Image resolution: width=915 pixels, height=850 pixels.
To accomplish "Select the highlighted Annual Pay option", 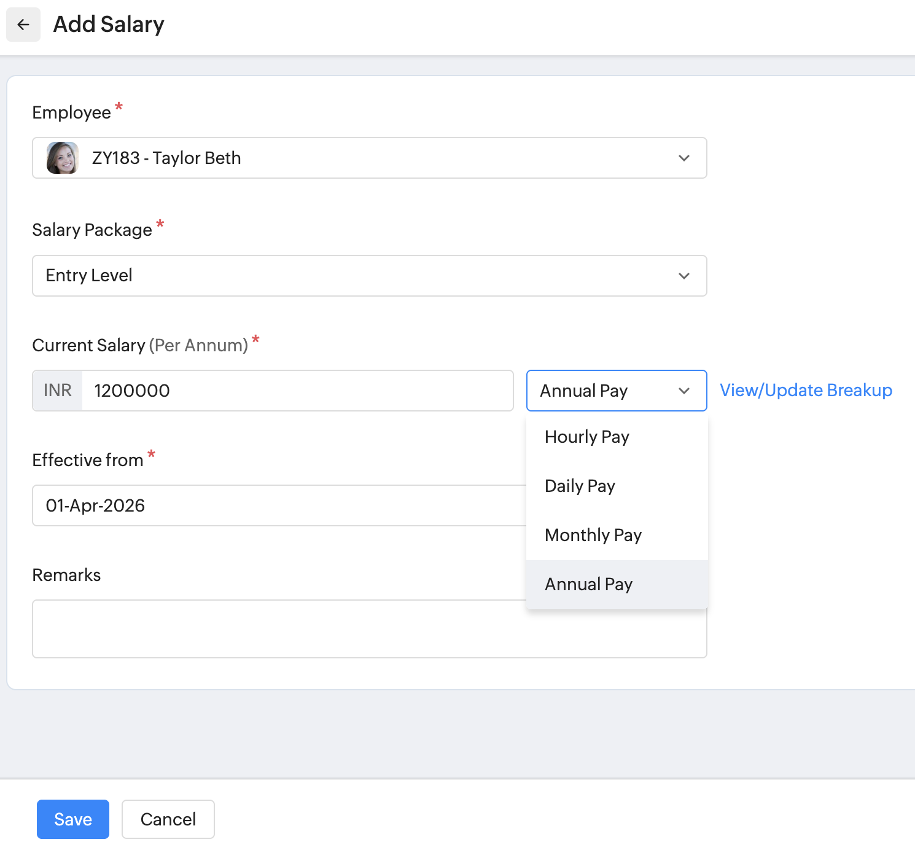I will (x=588, y=584).
